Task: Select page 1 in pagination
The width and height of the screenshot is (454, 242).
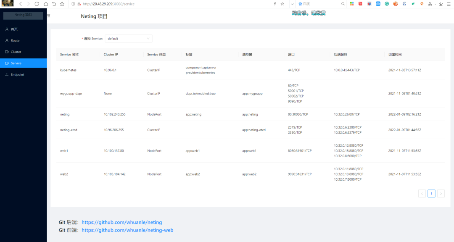Action: pos(431,193)
